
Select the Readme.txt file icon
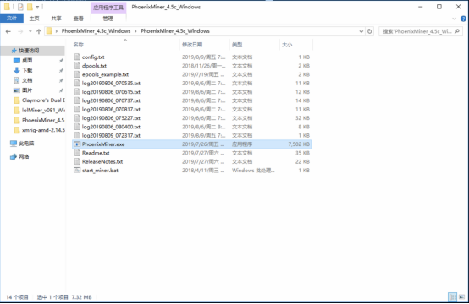pos(77,153)
